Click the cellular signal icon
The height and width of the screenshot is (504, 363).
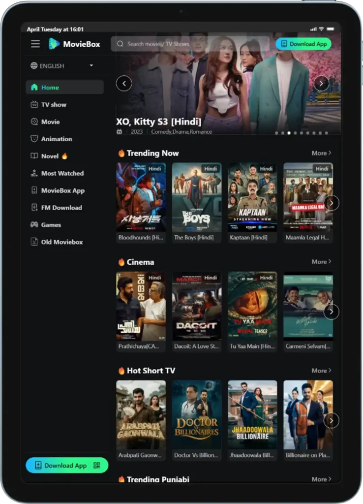pos(313,29)
